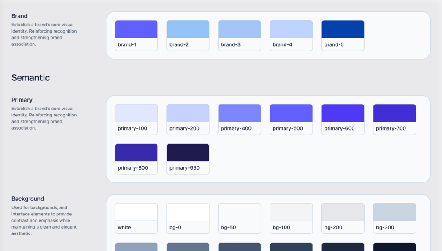Select the primary-100 swatch
This screenshot has height=251, width=442.
136,120
